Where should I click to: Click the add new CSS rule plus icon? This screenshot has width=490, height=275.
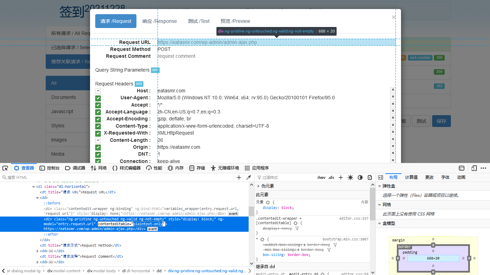pos(340,177)
